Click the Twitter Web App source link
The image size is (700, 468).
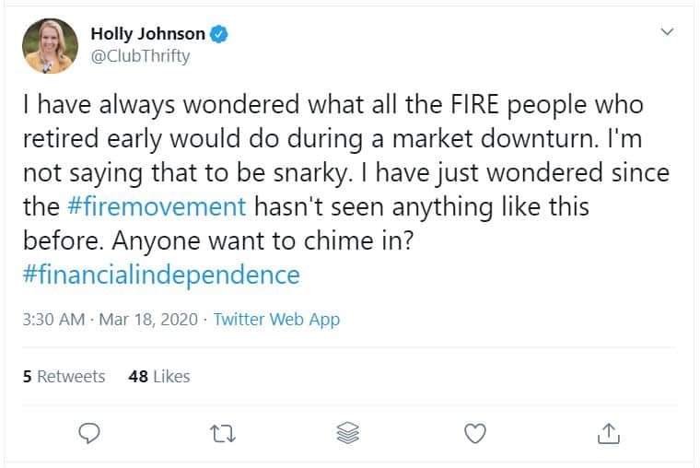[x=276, y=320]
